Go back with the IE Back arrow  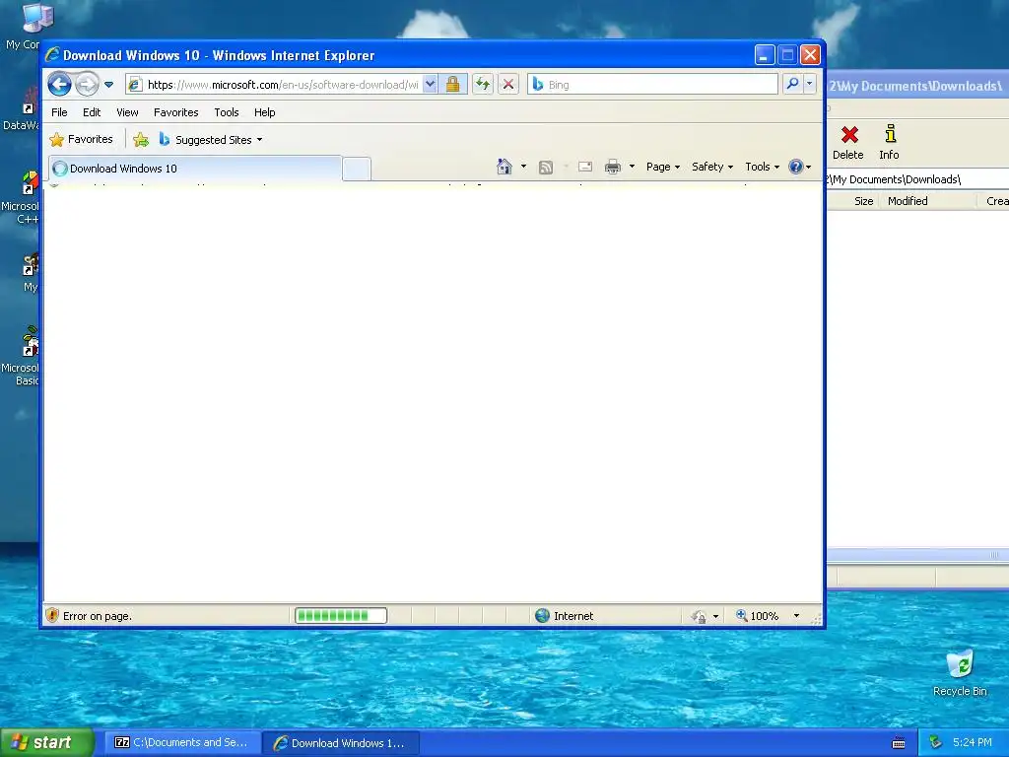pos(59,85)
